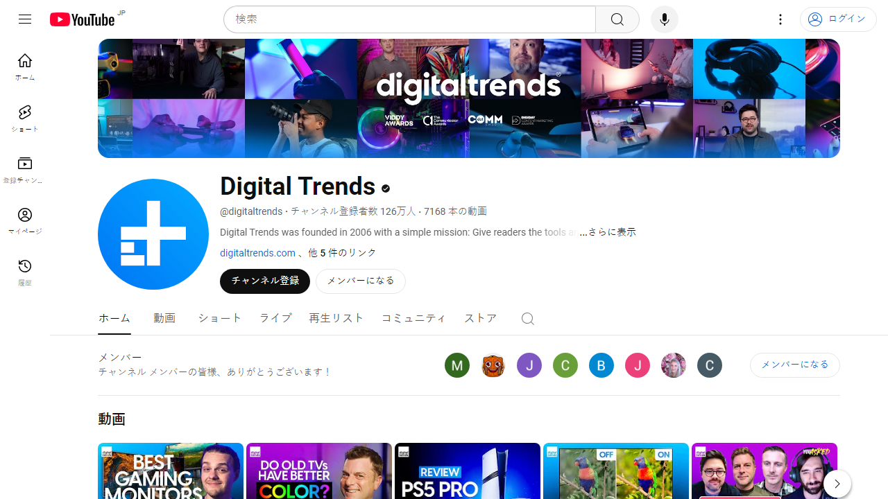Open ショート in the left sidebar
This screenshot has width=888, height=499.
(25, 119)
